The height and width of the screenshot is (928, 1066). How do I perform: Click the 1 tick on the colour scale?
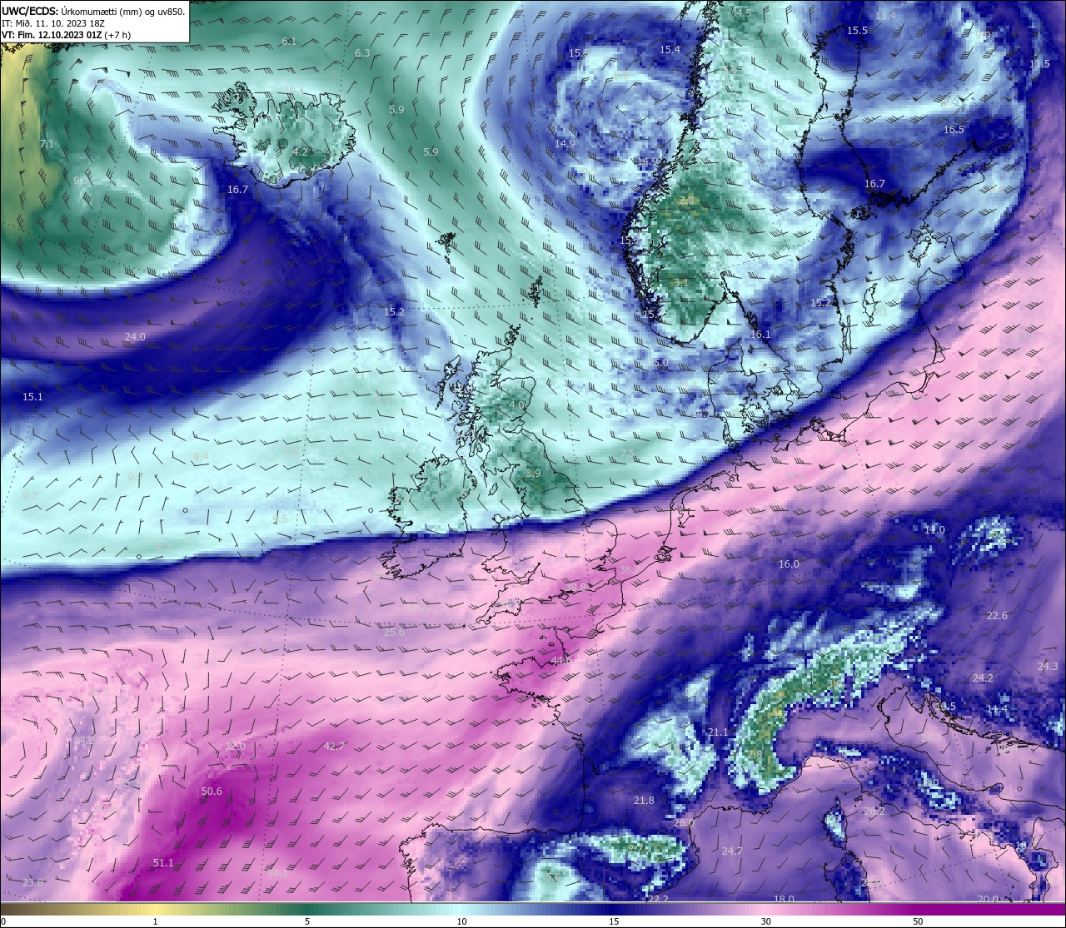tap(155, 921)
